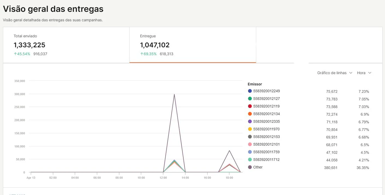The height and width of the screenshot is (195, 385).
Task: Select legend entry 5583920012335
Action: [x=266, y=121]
